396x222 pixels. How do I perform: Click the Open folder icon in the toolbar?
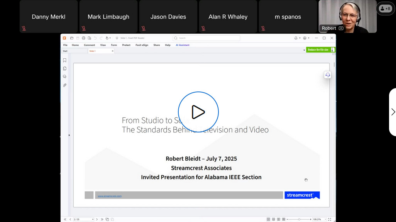coord(72,38)
